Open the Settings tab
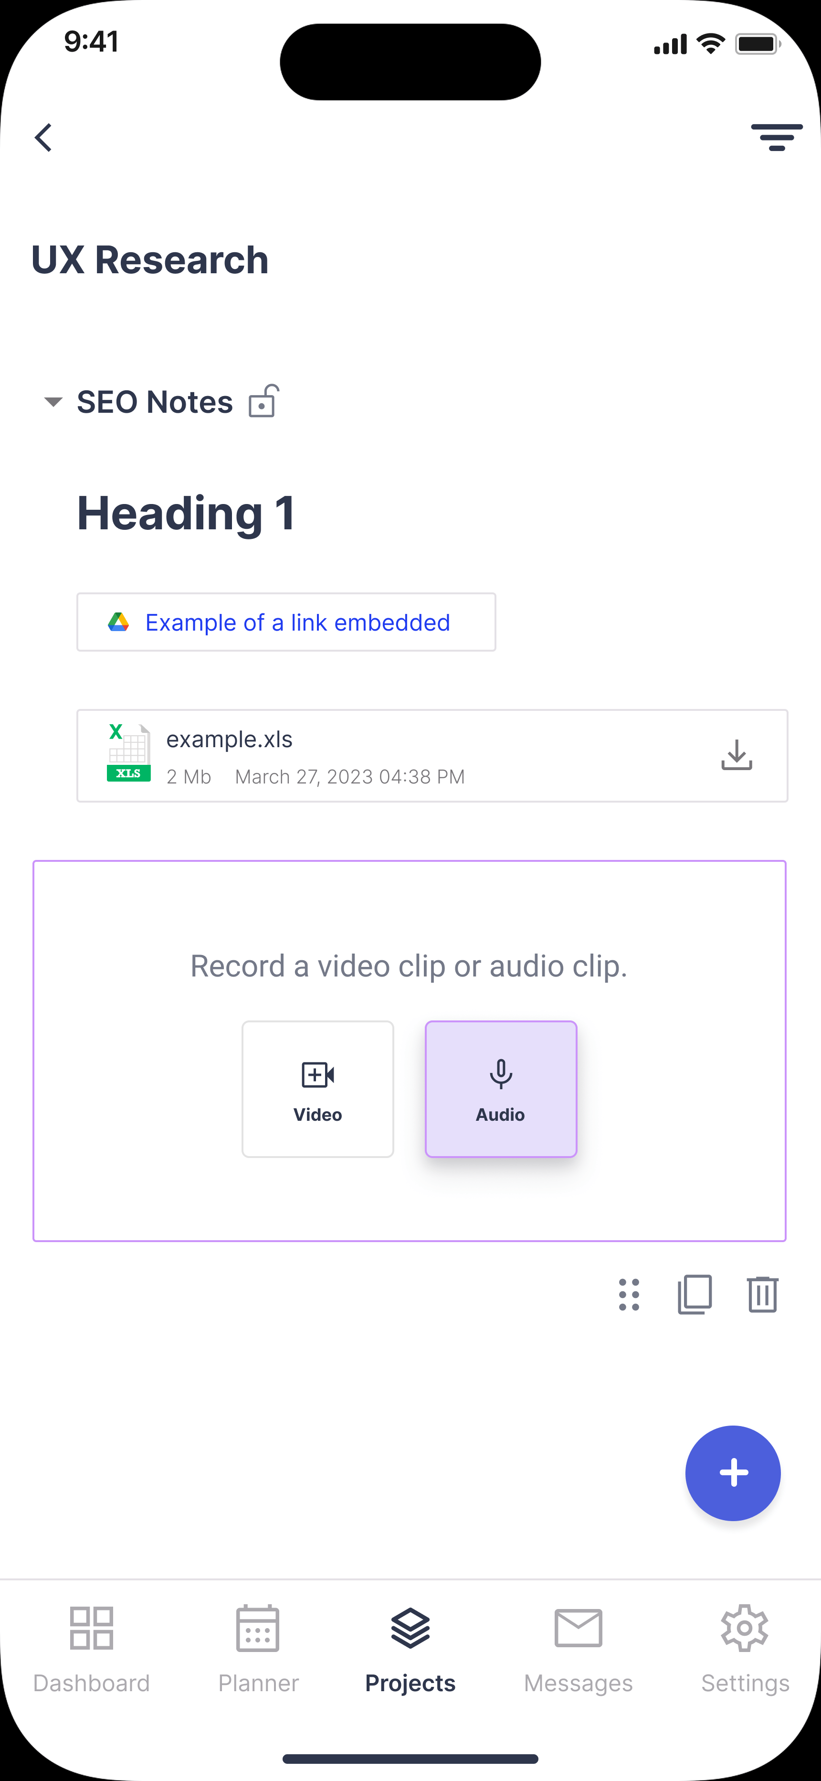Screen dimensions: 821x1781 pyautogui.click(x=745, y=1649)
